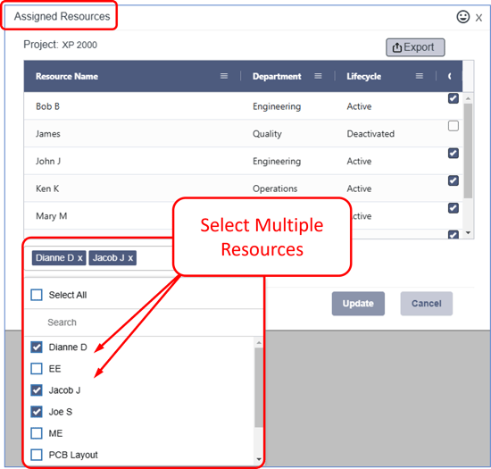Click Deactivated lifecycle cell

[370, 134]
